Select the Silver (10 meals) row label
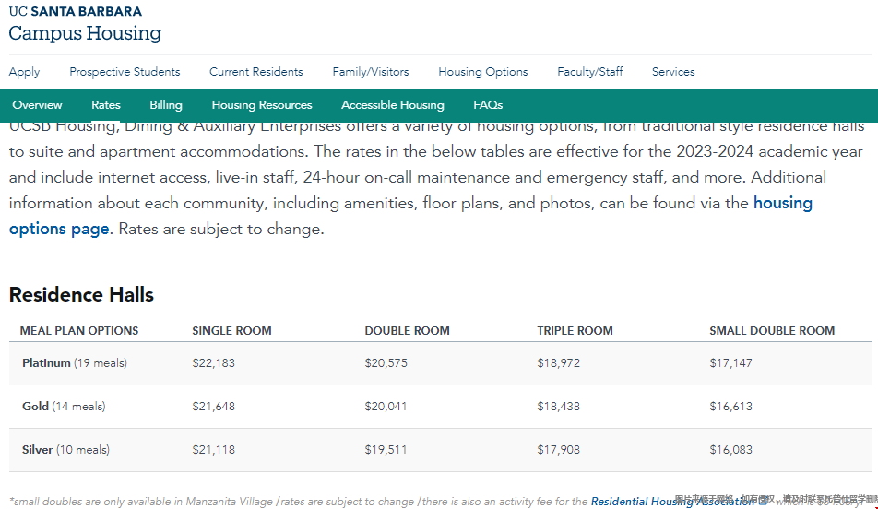This screenshot has height=509, width=878. [x=65, y=450]
